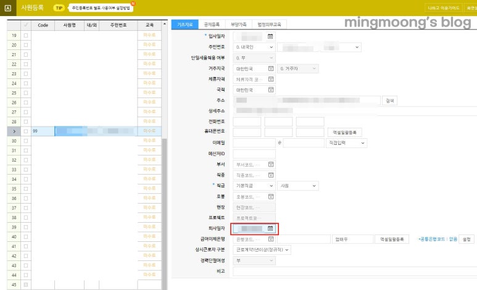477x290 pixels.
Task: Click the Code cell showing 99
Action: (x=43, y=131)
